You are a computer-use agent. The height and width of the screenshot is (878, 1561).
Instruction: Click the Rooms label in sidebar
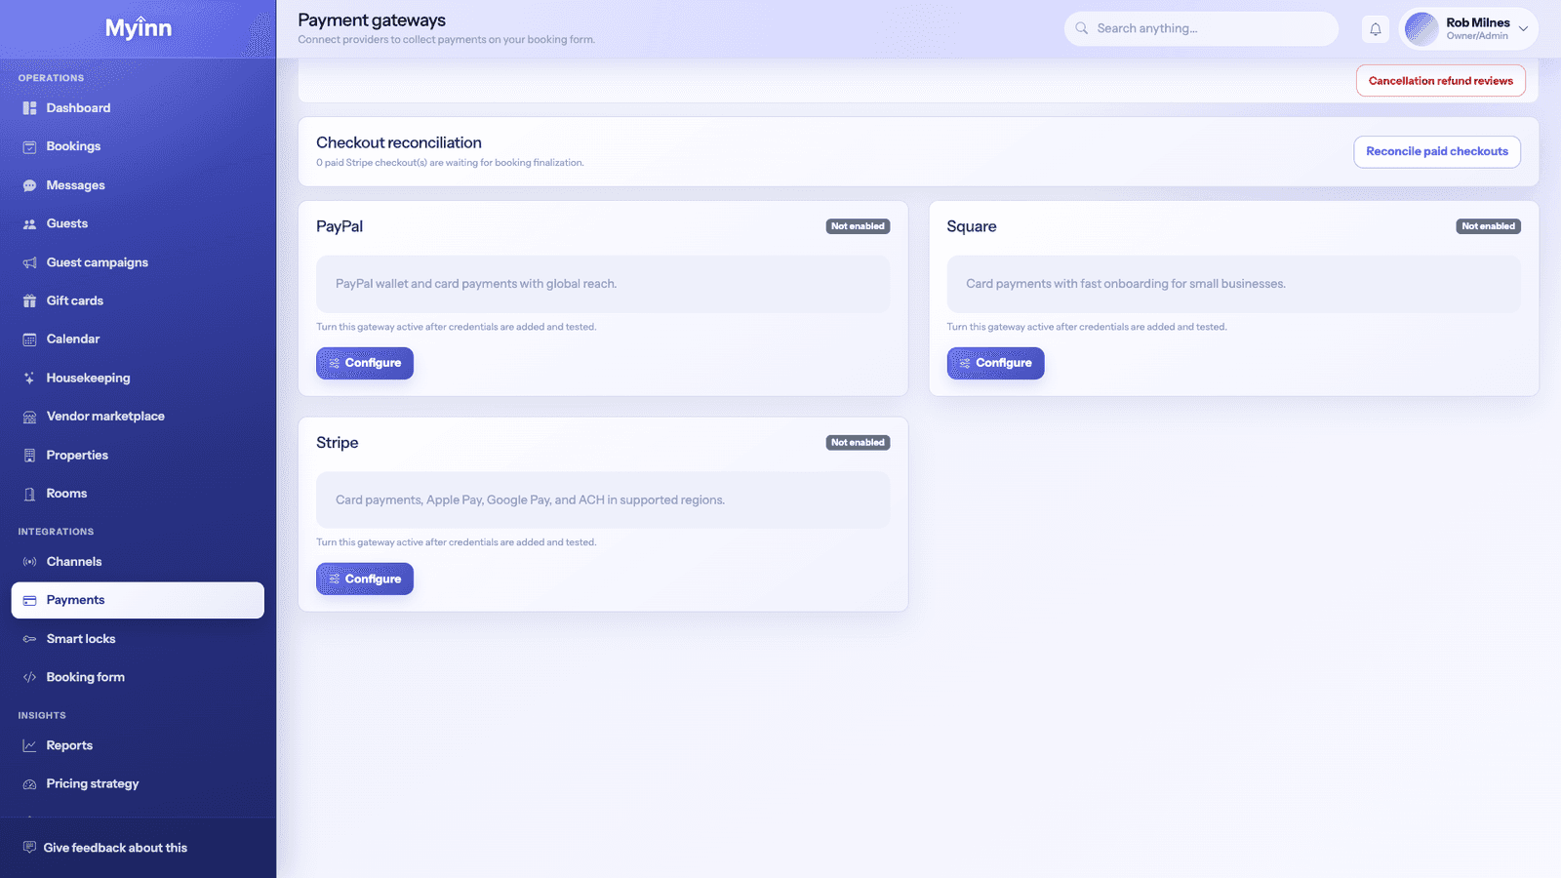click(66, 494)
